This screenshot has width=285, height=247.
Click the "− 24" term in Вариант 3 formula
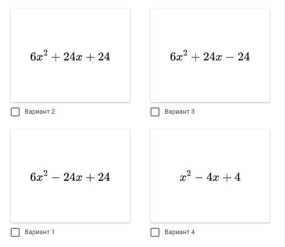coord(239,57)
